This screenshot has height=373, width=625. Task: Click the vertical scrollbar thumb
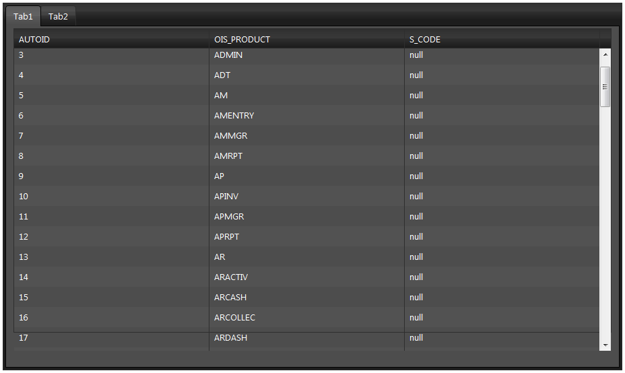tap(605, 86)
